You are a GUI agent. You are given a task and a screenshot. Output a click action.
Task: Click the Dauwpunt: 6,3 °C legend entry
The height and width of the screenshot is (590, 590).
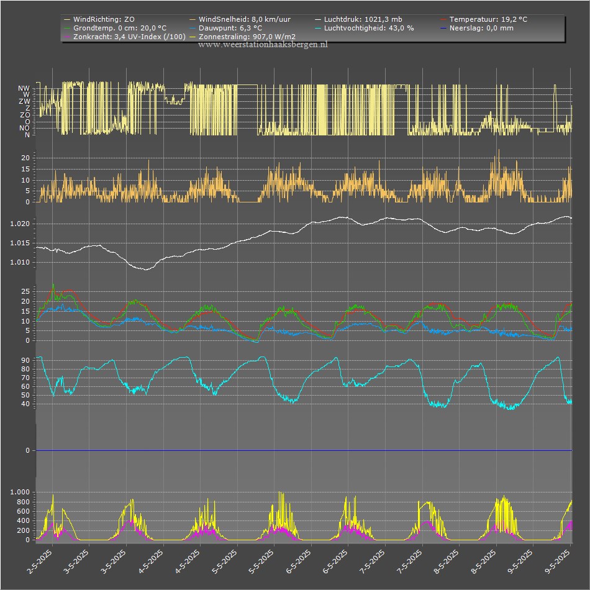(x=225, y=28)
